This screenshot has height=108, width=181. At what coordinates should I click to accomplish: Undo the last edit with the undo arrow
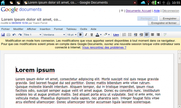(x=14, y=35)
